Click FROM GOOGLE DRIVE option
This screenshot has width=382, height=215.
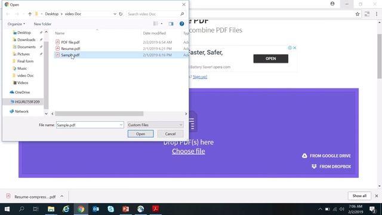(326, 156)
